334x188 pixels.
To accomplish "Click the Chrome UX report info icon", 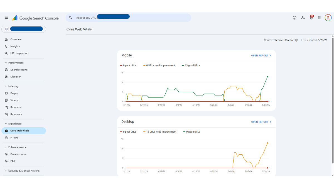I will [x=296, y=40].
